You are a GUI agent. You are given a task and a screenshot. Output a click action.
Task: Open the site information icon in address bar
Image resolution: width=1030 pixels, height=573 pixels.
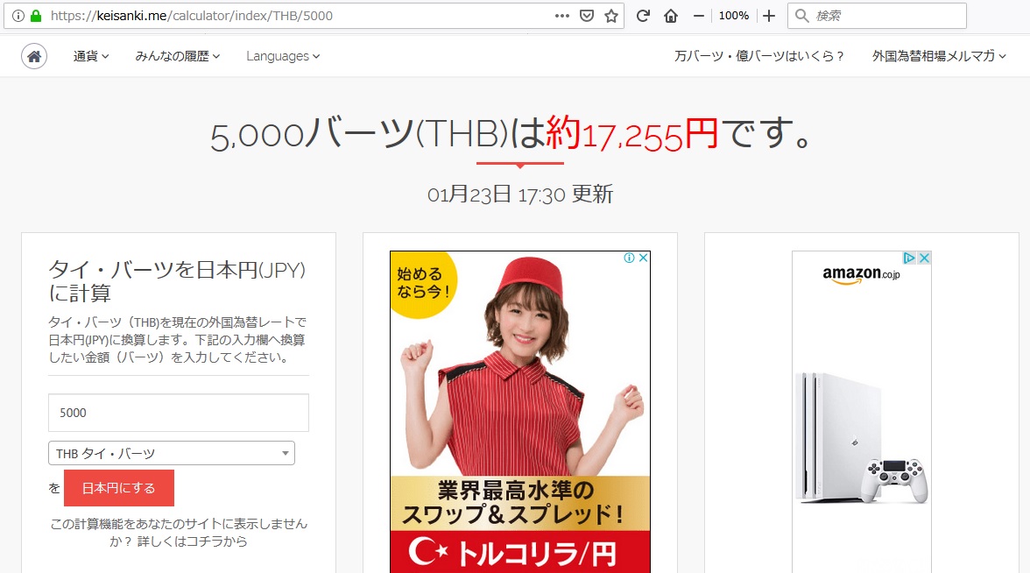tap(18, 16)
